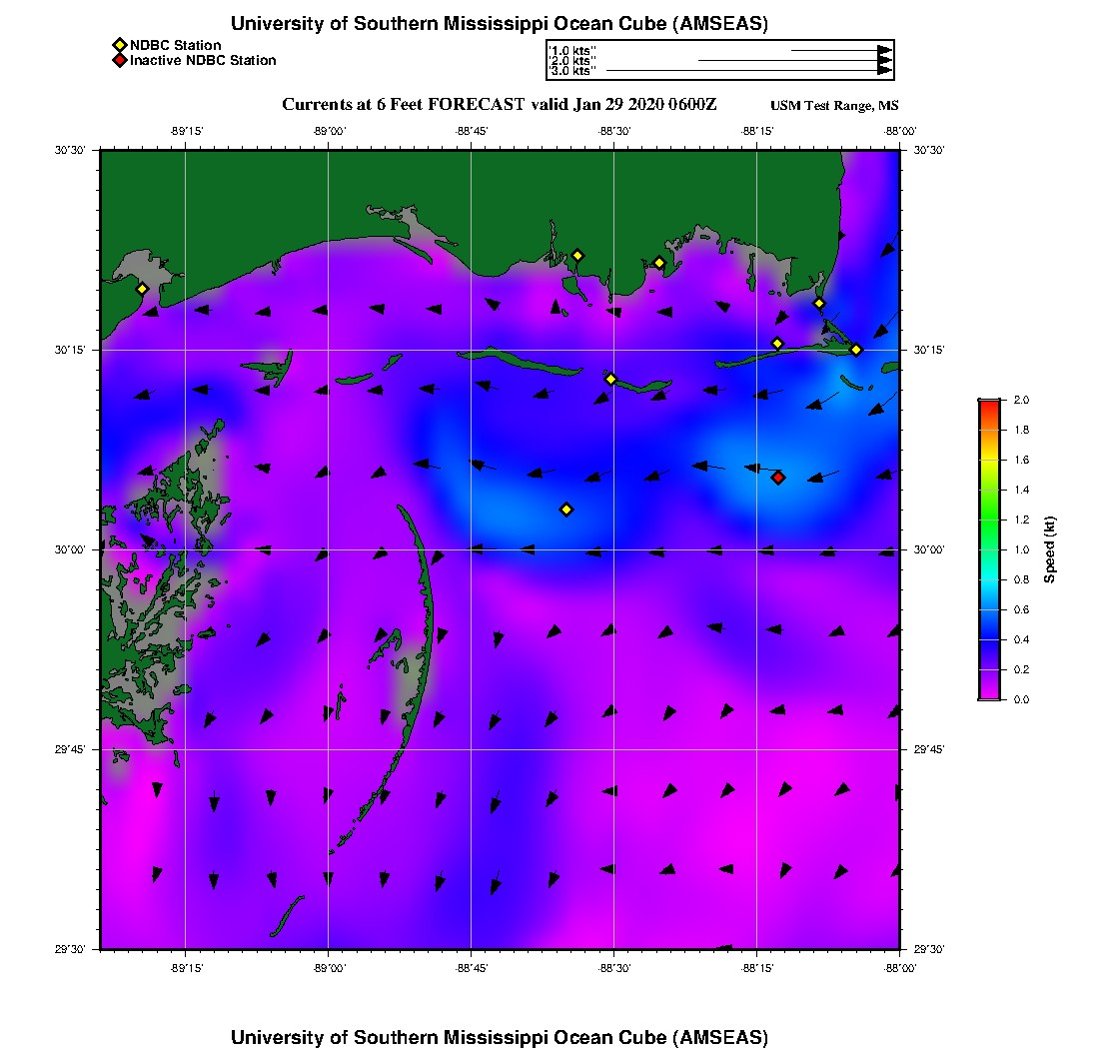Click the "Inactive NDBC Station" legend text
Viewport: 1099px width, 1049px height.
point(203,60)
